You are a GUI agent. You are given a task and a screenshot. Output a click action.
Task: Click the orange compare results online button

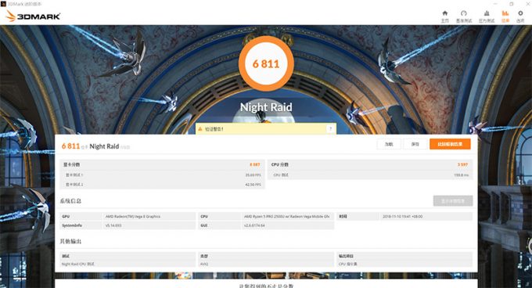(x=450, y=144)
